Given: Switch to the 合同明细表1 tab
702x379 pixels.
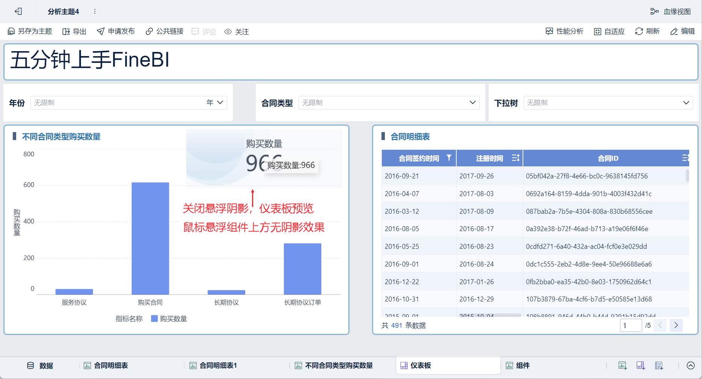Looking at the screenshot, I should coord(213,365).
